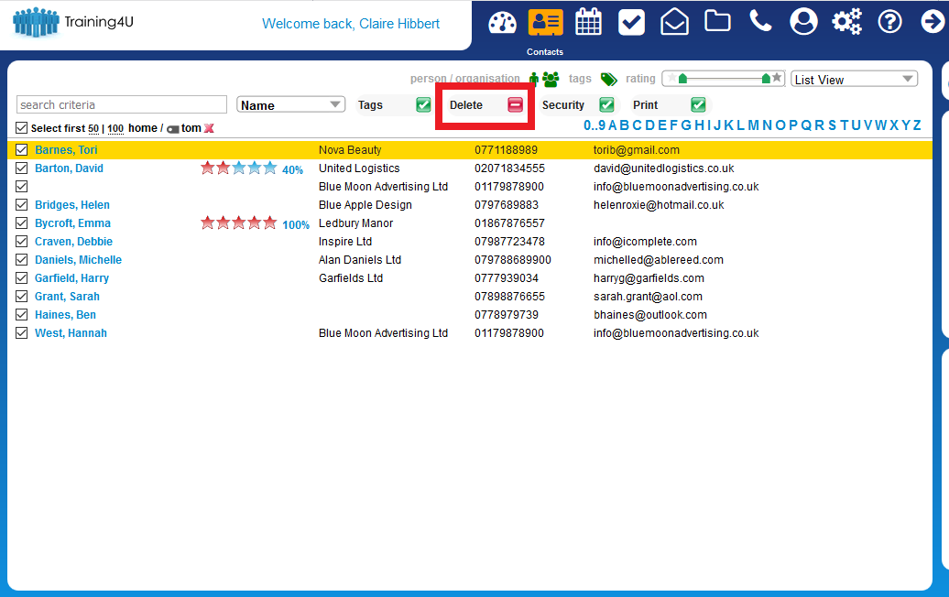Click the green tags filter icon
This screenshot has height=597, width=949.
tap(609, 80)
